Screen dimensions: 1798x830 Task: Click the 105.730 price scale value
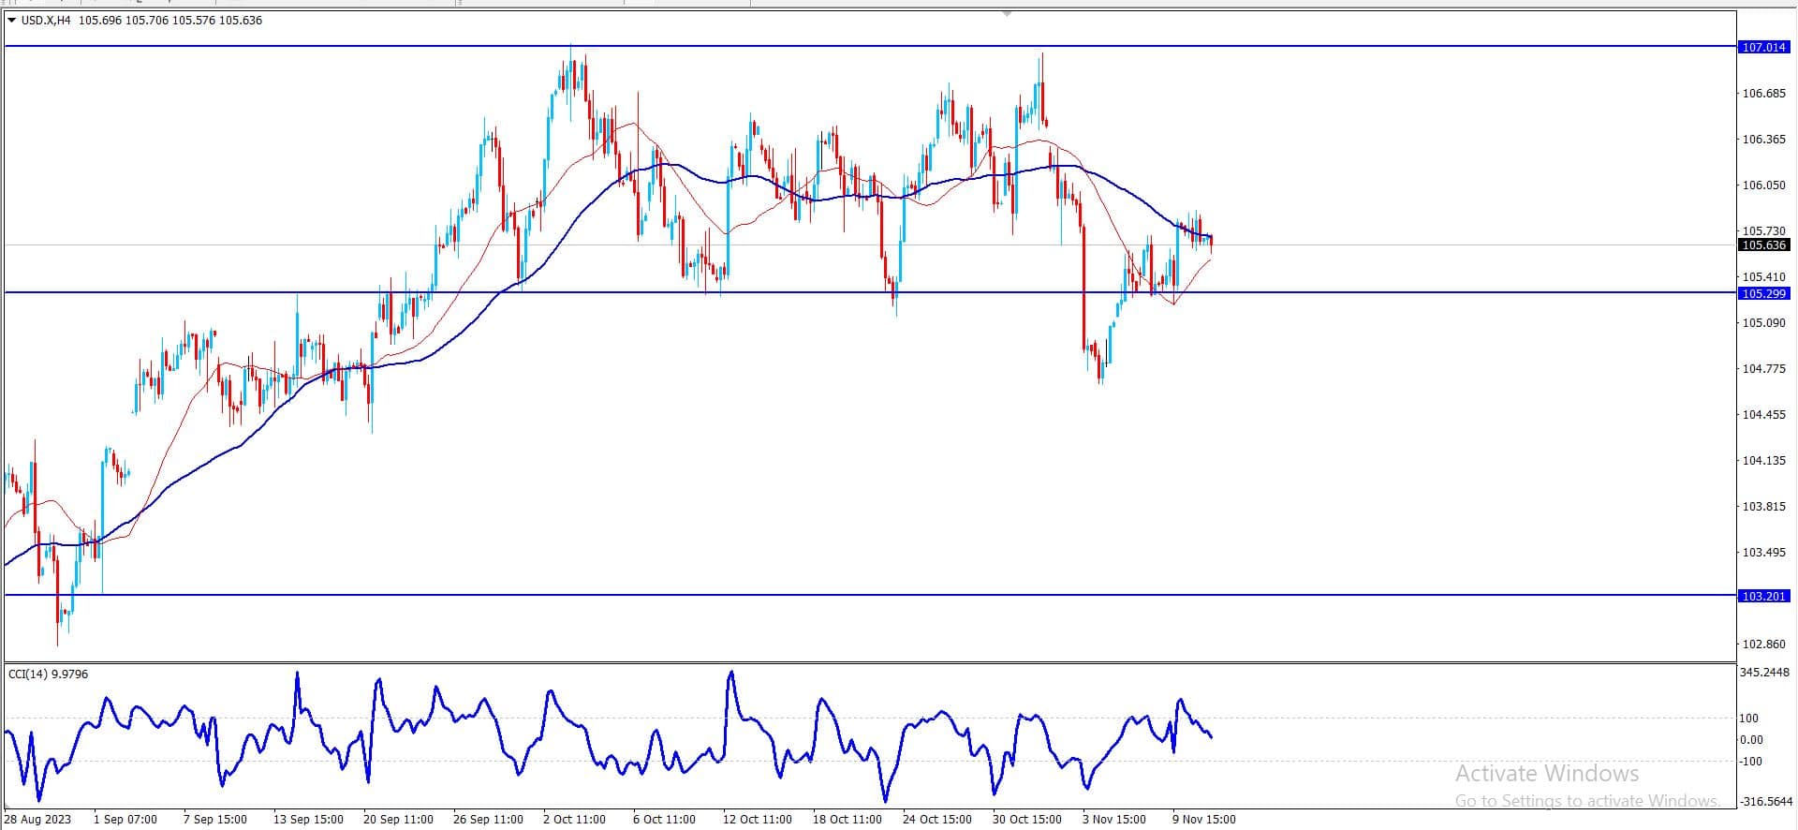(1763, 230)
